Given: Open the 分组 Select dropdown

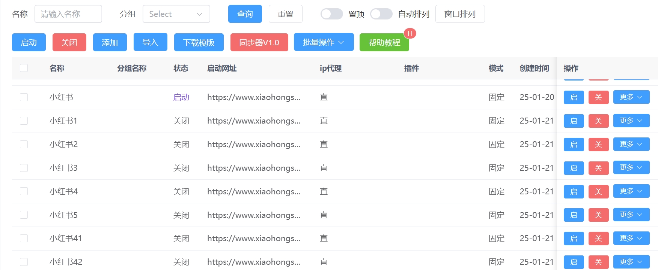Looking at the screenshot, I should point(176,14).
